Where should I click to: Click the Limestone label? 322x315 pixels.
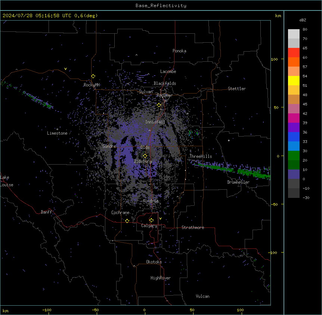[57, 133]
